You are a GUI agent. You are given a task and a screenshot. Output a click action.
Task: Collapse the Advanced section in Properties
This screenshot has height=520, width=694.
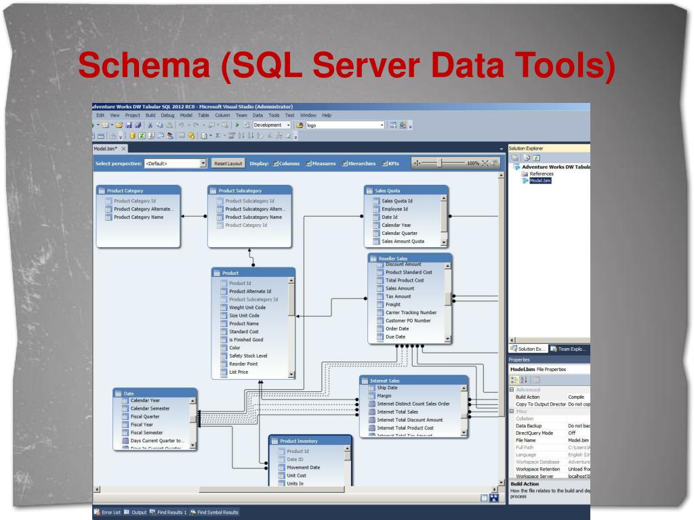[x=512, y=389]
